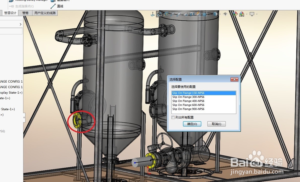Screen dimensions: 300x182
Task: Select Slip On Flange 400-NPS6 configuration
Action: 204,101
